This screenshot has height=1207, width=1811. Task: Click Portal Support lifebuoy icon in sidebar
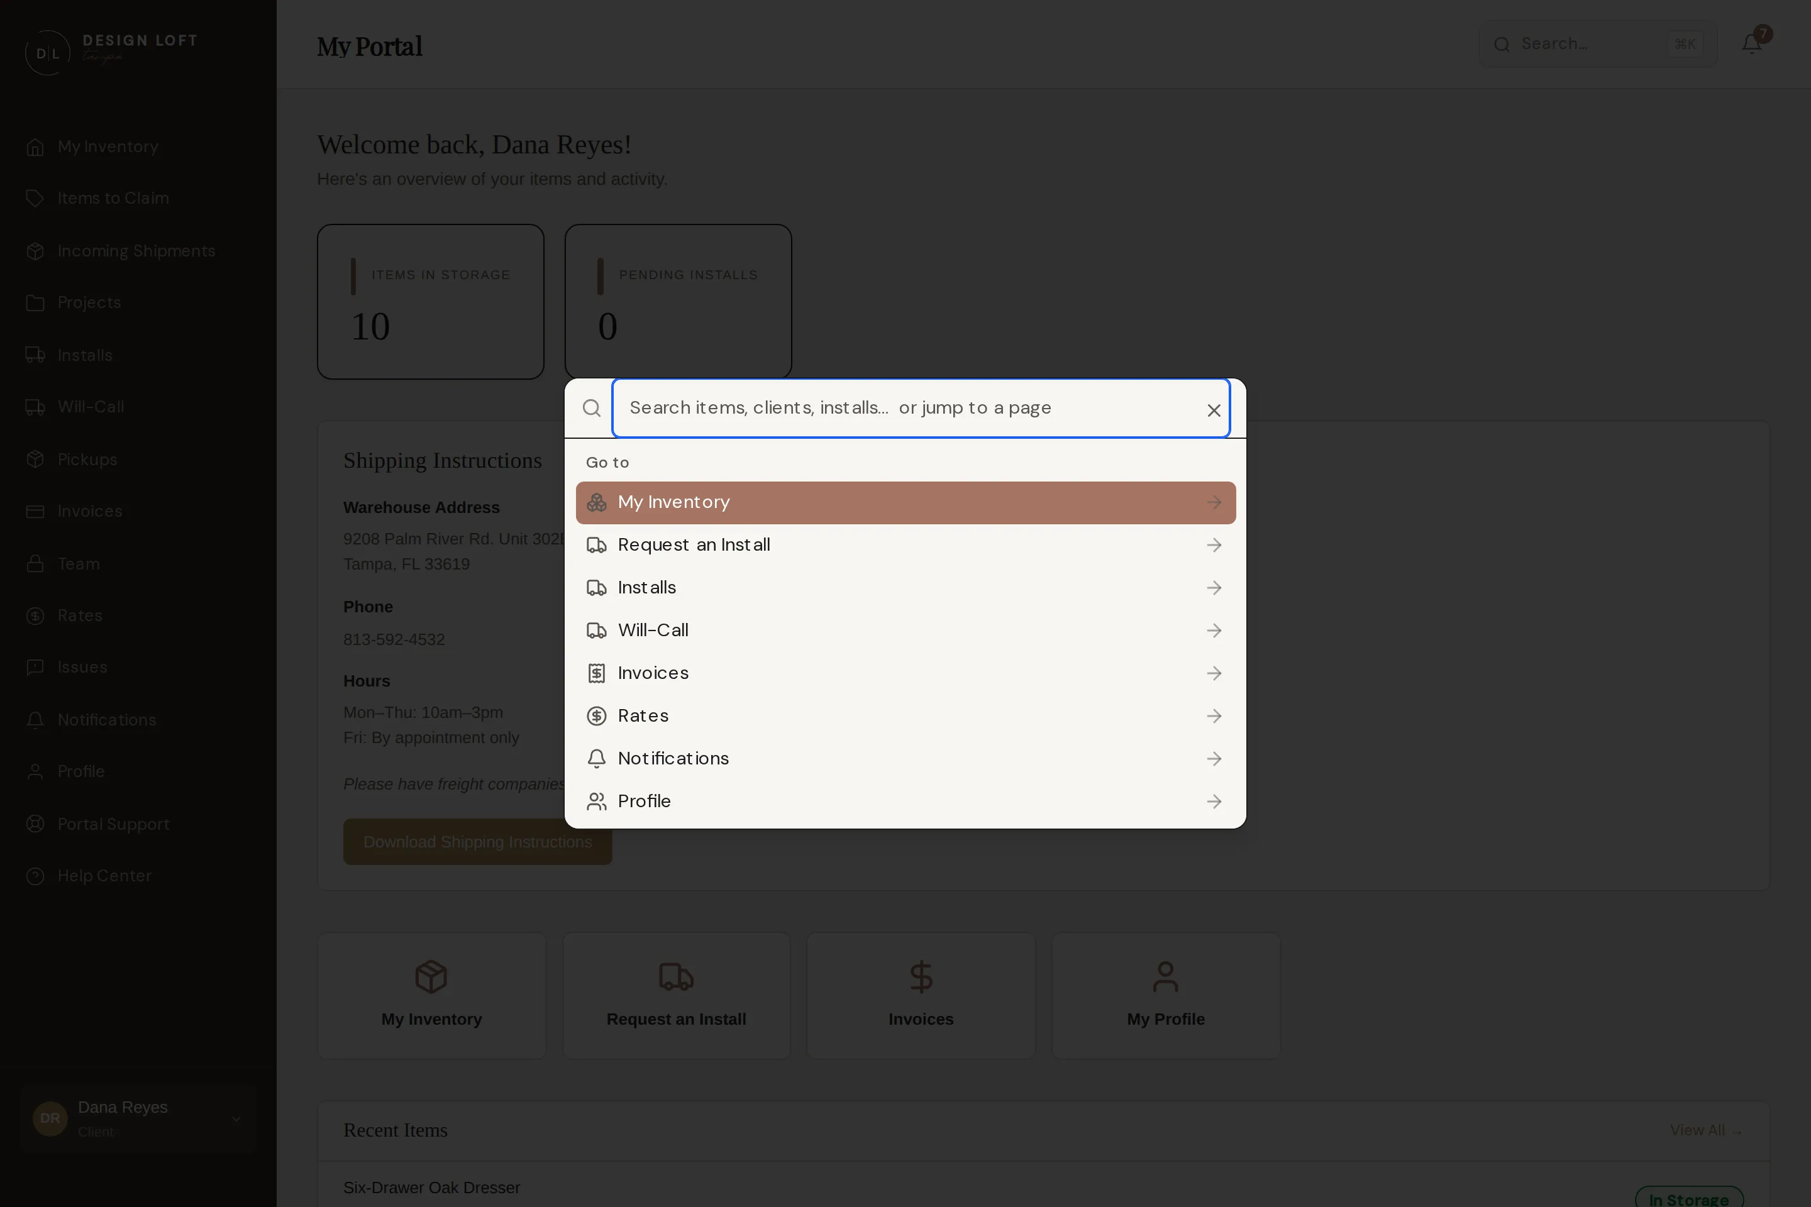35,824
